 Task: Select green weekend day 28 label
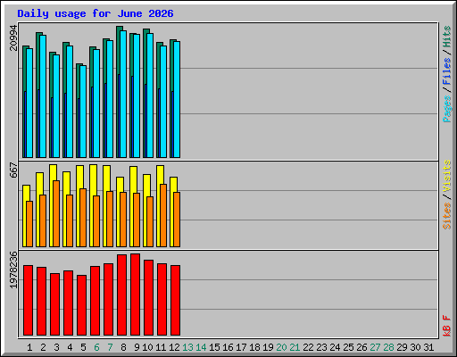click(x=388, y=347)
